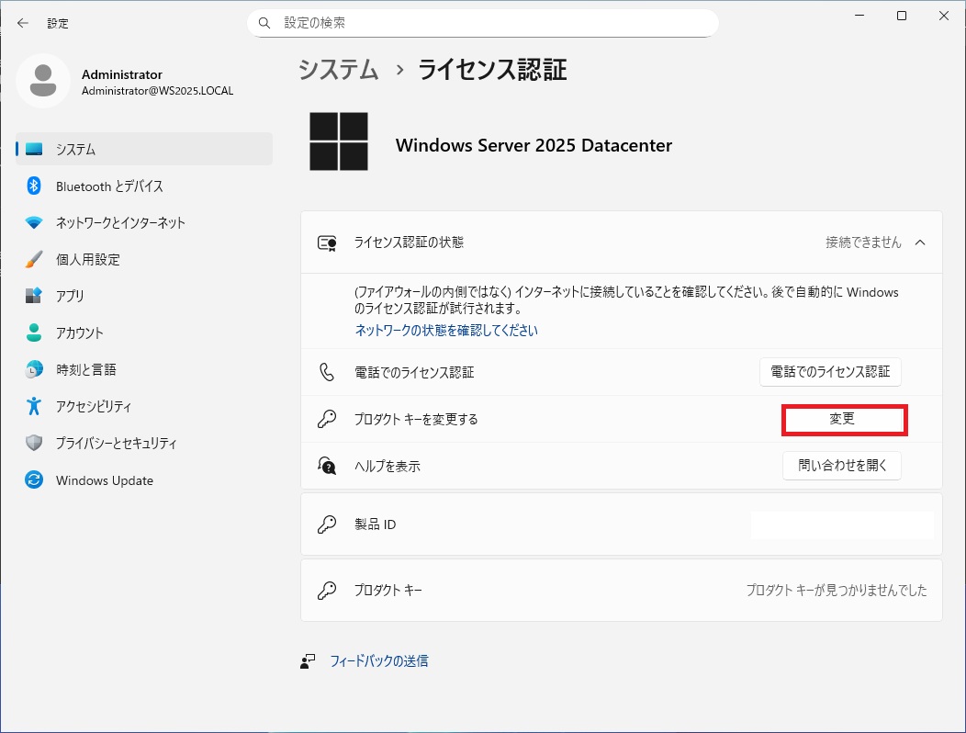Click the Windows Update refresh icon
The width and height of the screenshot is (966, 733).
click(x=34, y=479)
